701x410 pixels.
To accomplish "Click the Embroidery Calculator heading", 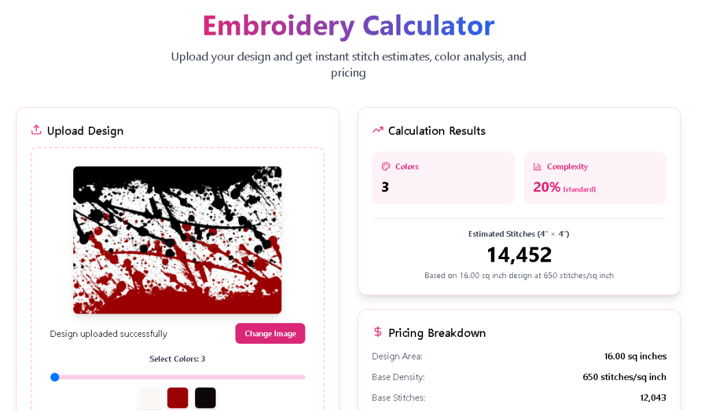I will [348, 26].
